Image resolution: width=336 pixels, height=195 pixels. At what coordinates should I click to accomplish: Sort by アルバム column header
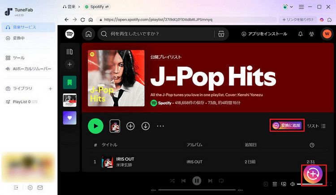pos(194,145)
